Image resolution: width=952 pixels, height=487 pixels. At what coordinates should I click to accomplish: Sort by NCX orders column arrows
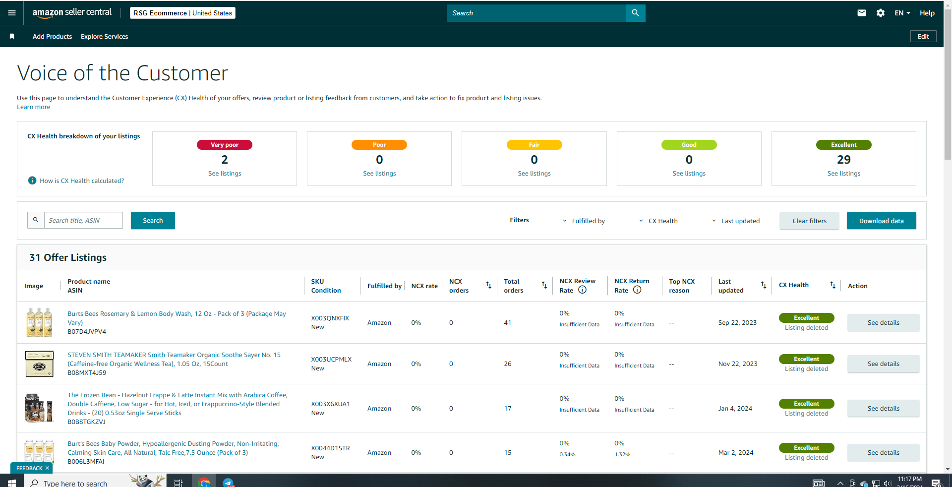pos(488,285)
